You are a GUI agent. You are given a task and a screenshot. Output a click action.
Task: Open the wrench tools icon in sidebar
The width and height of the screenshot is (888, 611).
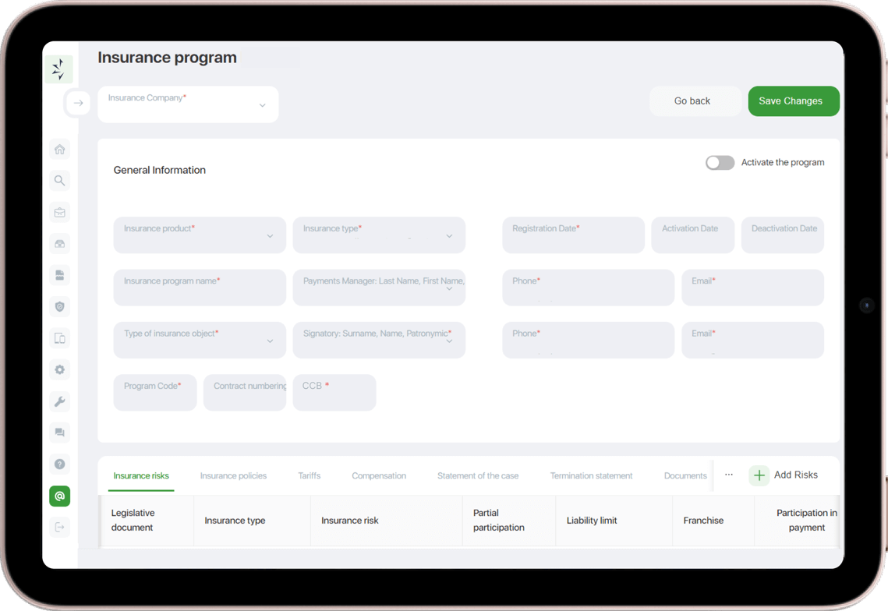59,401
